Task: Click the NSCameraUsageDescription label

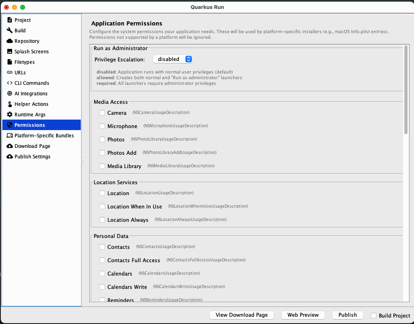Action: 161,112
